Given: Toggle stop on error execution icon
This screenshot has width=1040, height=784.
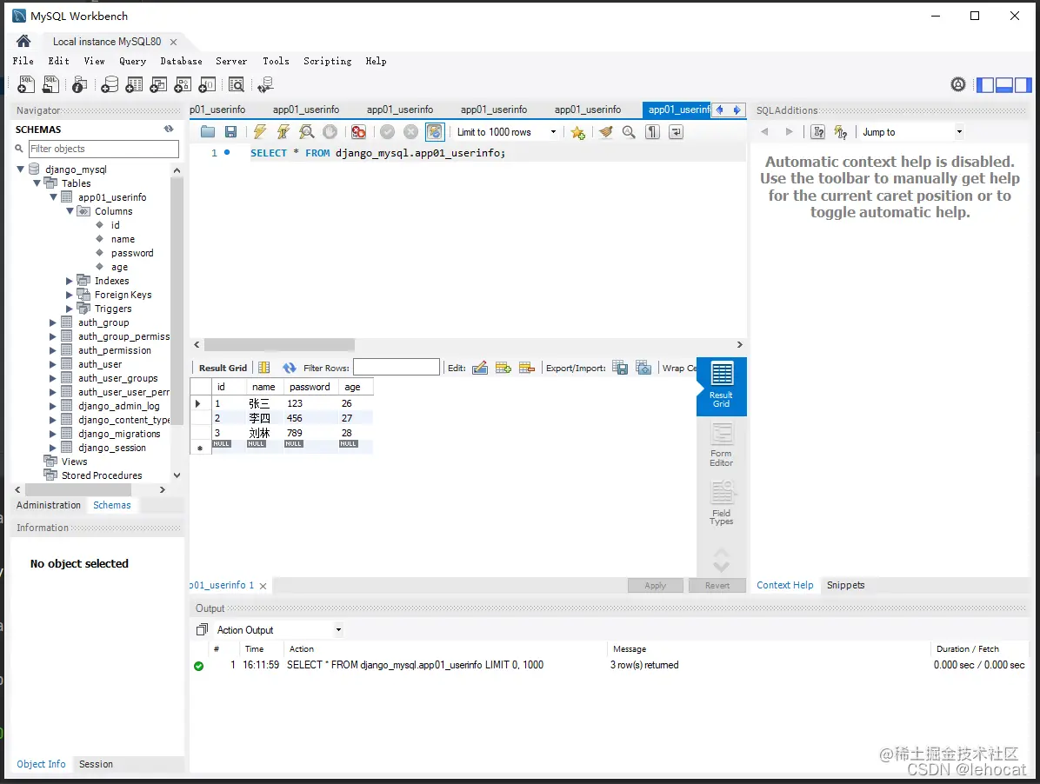Looking at the screenshot, I should pyautogui.click(x=359, y=132).
